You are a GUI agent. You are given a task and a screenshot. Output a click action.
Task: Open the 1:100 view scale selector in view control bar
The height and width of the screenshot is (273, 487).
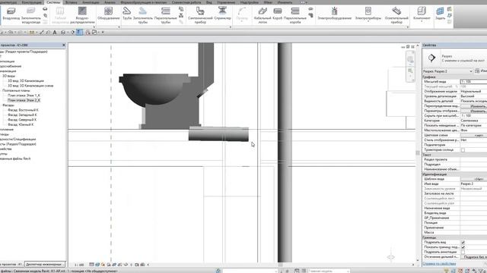click(x=79, y=265)
